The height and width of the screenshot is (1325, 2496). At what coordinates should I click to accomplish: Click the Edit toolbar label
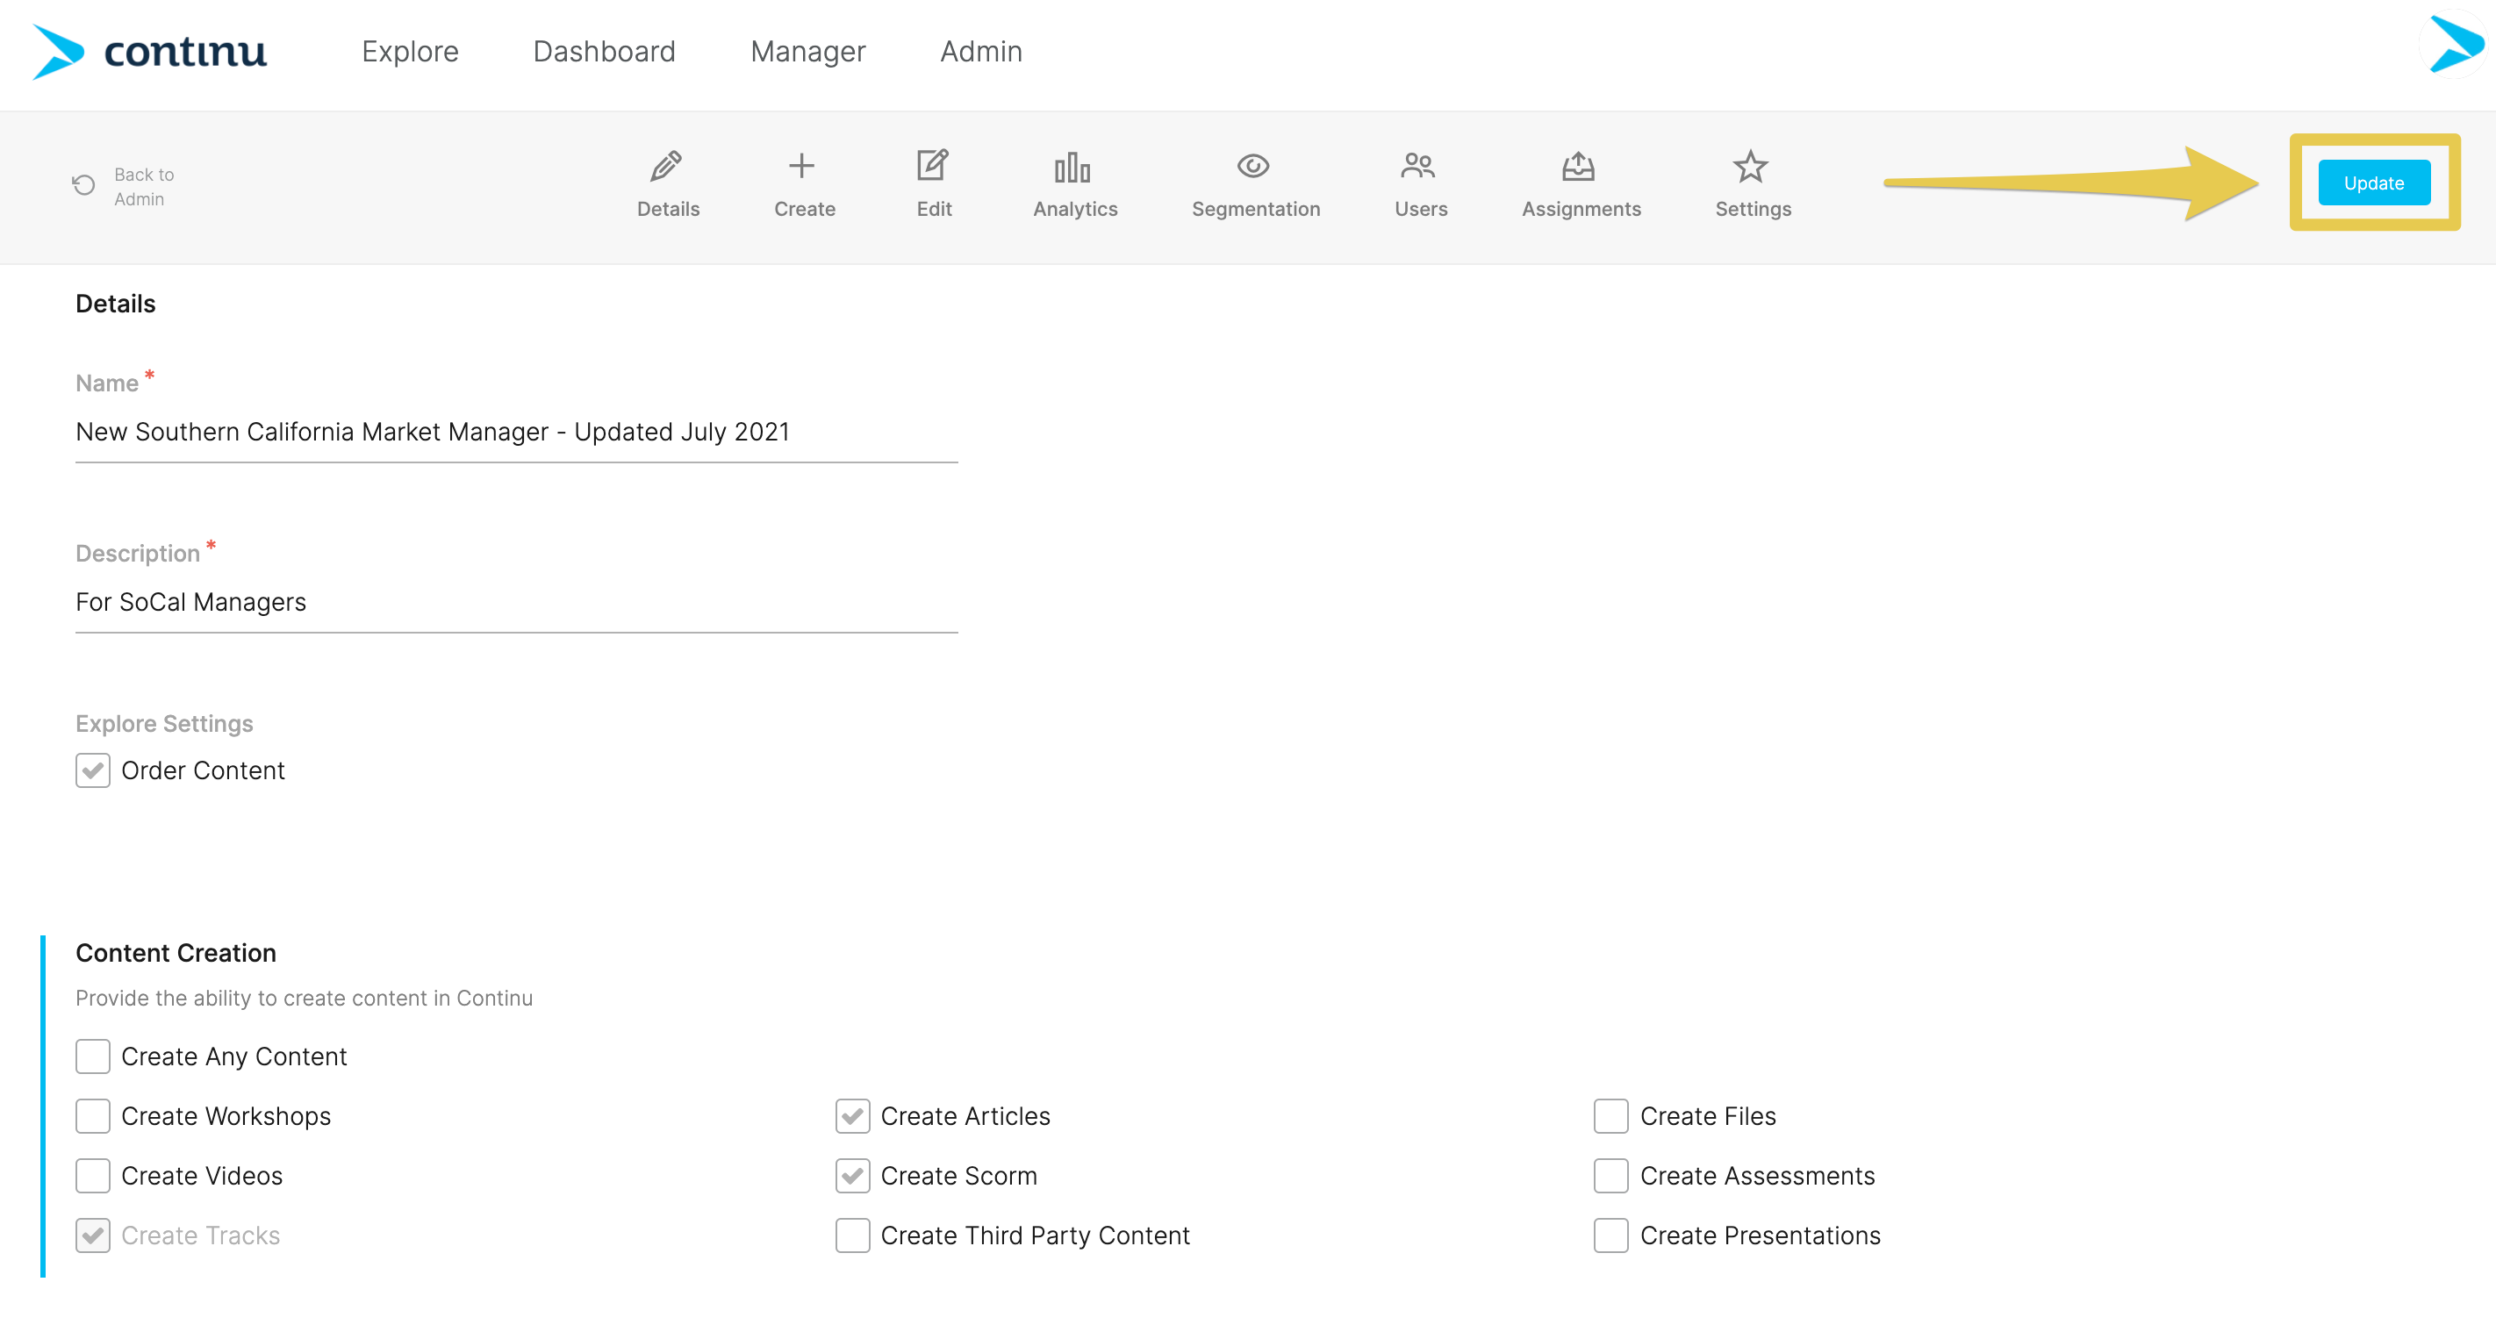point(934,209)
